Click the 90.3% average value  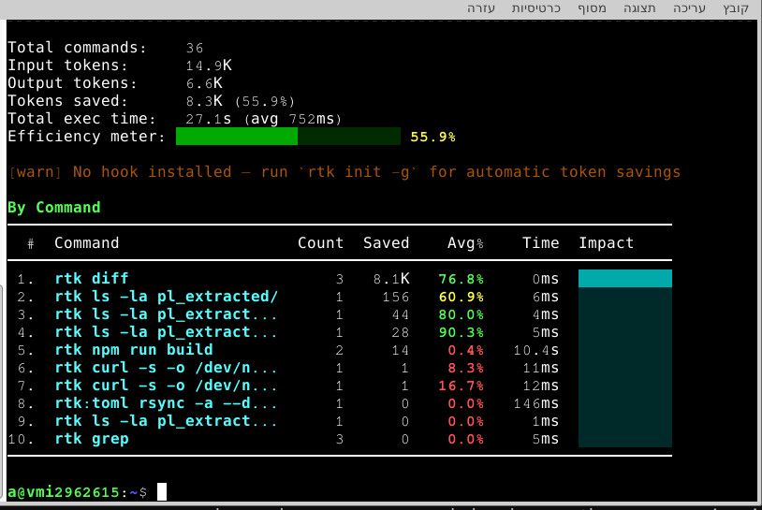tap(461, 332)
